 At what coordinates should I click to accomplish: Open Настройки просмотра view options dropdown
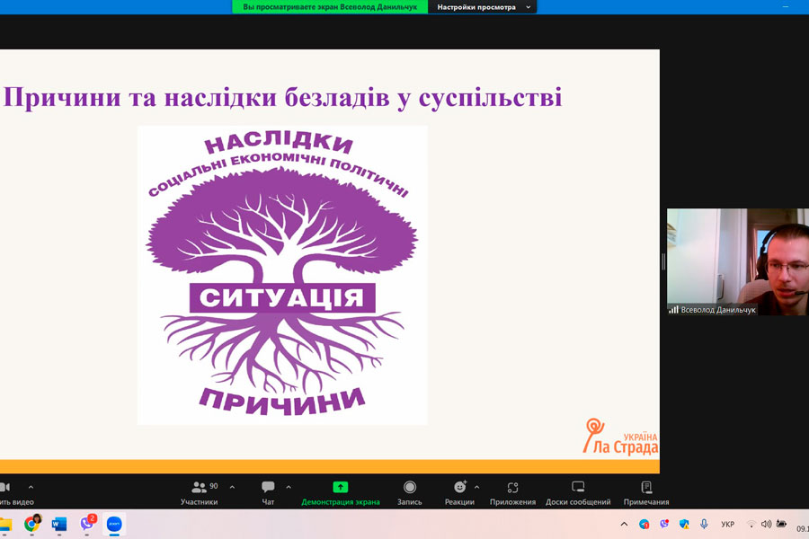[x=483, y=7]
